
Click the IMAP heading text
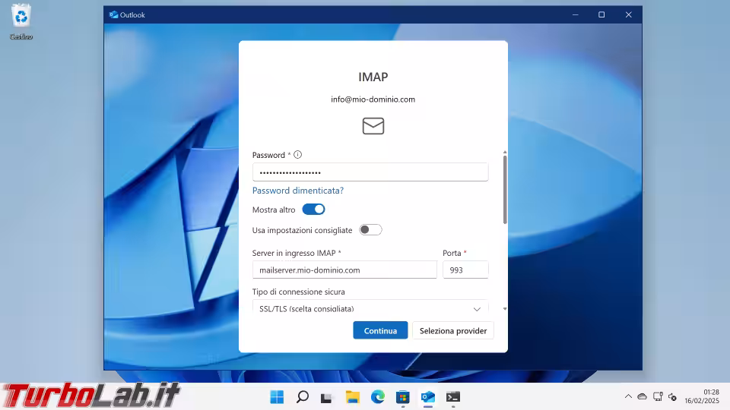click(373, 77)
